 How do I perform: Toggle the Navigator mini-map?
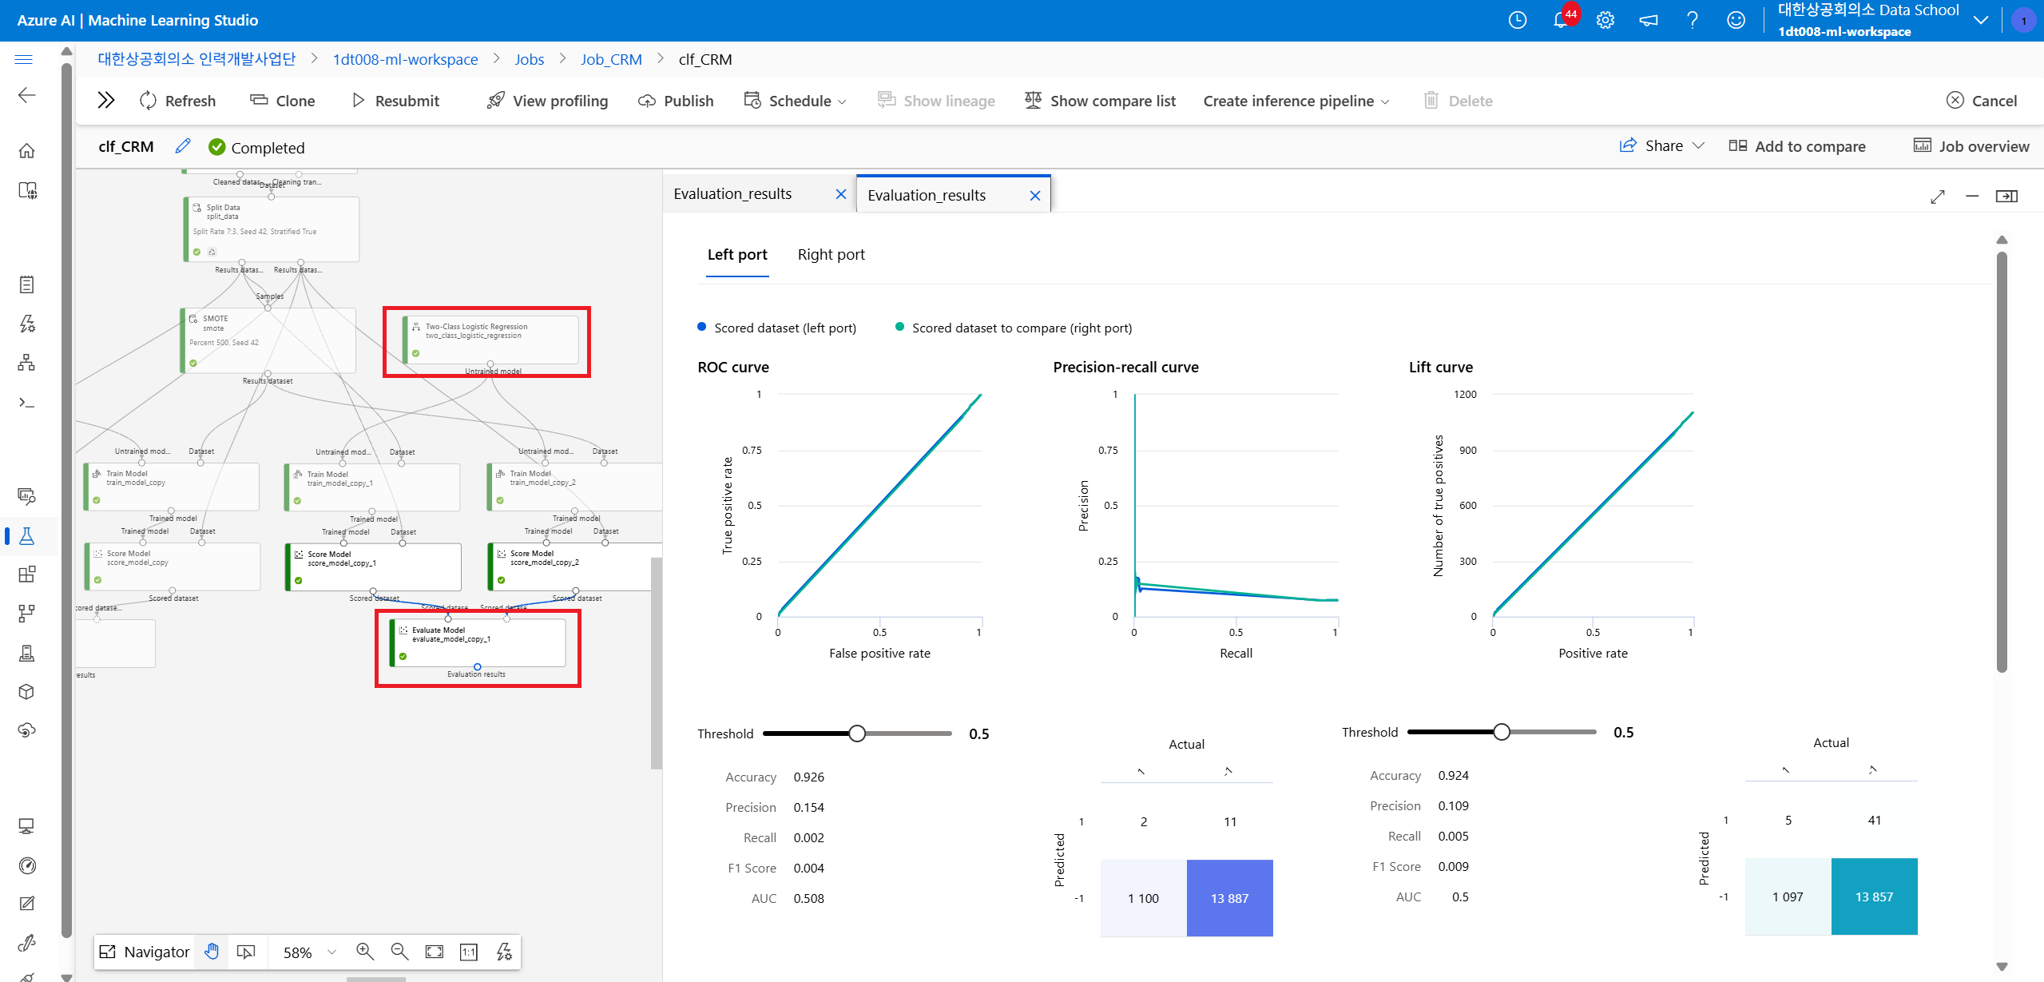145,952
